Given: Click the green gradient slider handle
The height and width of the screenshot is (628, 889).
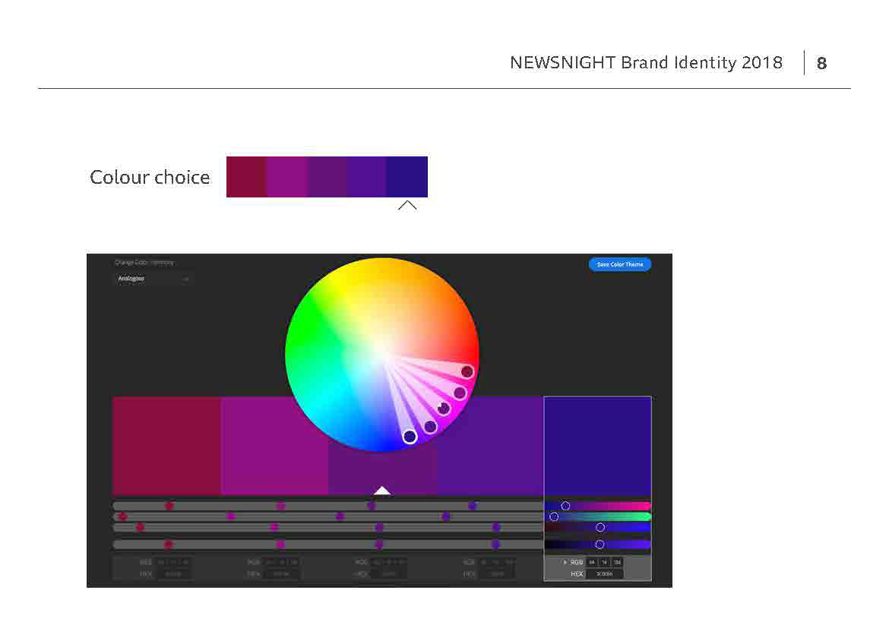Looking at the screenshot, I should tap(554, 516).
